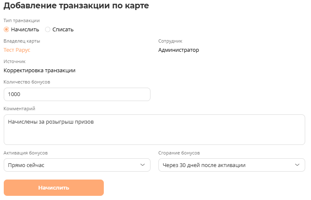Click the "Корректировка транзакции" source value
The image size is (311, 200).
point(39,70)
